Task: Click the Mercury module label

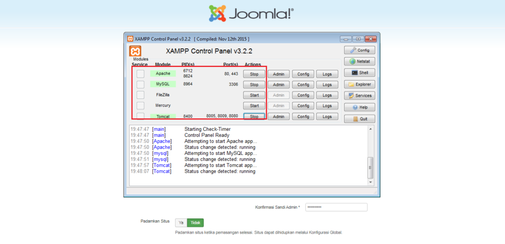Action: click(163, 105)
